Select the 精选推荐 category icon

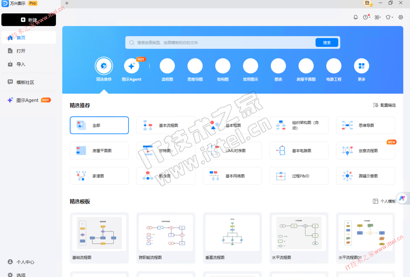point(104,66)
